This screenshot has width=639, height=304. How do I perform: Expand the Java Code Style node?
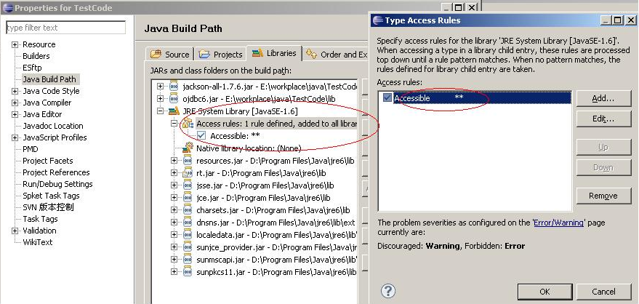click(x=15, y=91)
